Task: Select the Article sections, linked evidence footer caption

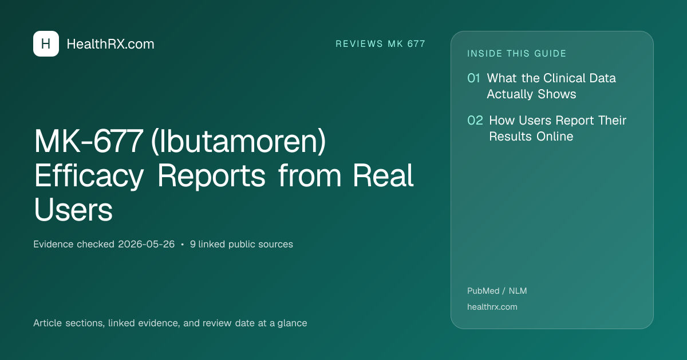Action: pyautogui.click(x=170, y=323)
